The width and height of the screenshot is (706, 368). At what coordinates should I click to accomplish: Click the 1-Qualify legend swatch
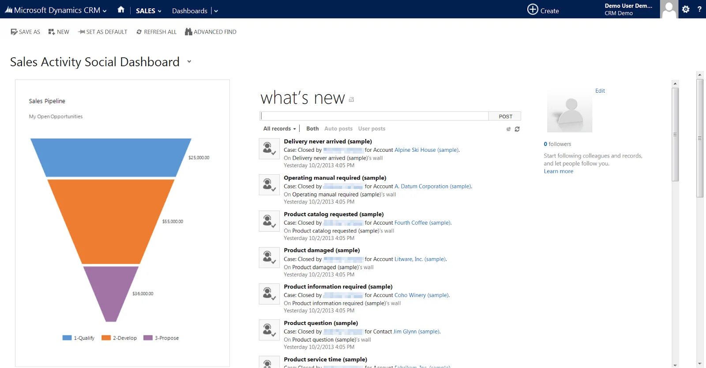pos(67,338)
